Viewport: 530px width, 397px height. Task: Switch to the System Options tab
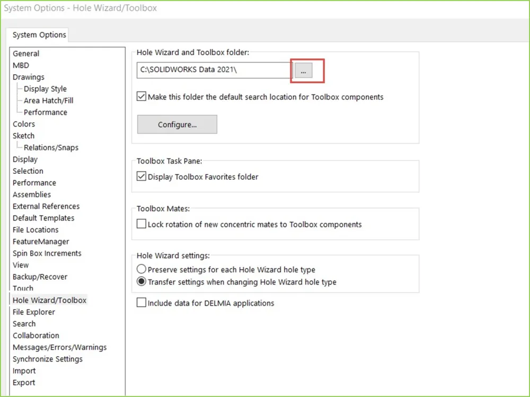39,35
